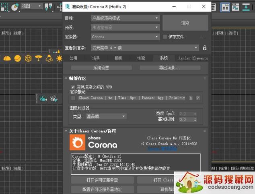Viewport: 255px width, 194px height.
Task: Click the wireframe polyhedron Corona toolbar icon
Action: 28,58
